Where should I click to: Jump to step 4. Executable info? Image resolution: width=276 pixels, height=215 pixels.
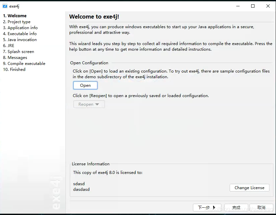20,34
